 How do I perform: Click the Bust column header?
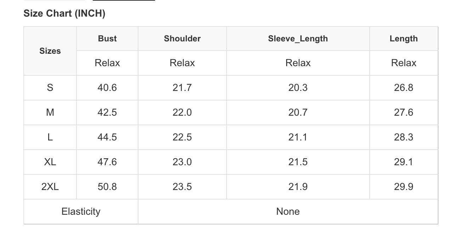coord(107,39)
